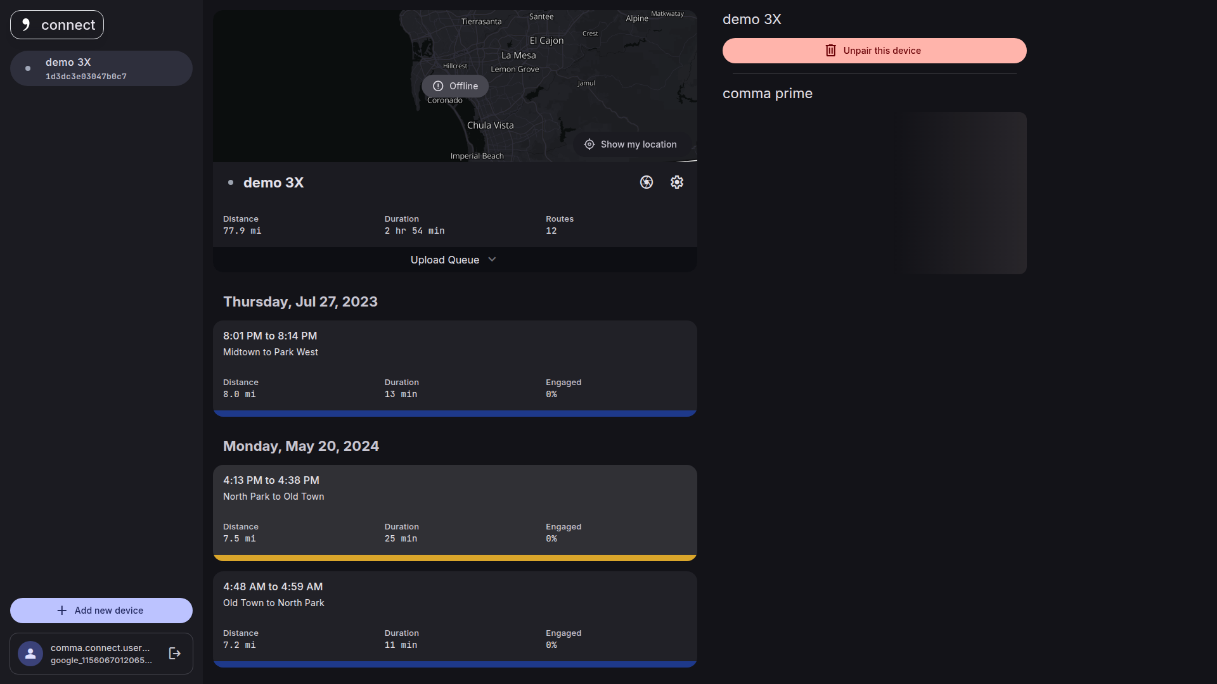Screen dimensions: 1217x684
Task: Click the comma prime placeholder panel
Action: pos(874,193)
